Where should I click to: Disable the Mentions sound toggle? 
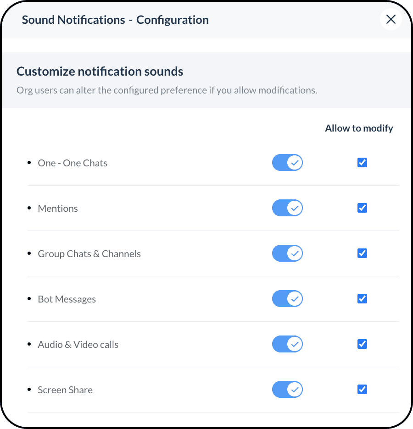tap(287, 208)
